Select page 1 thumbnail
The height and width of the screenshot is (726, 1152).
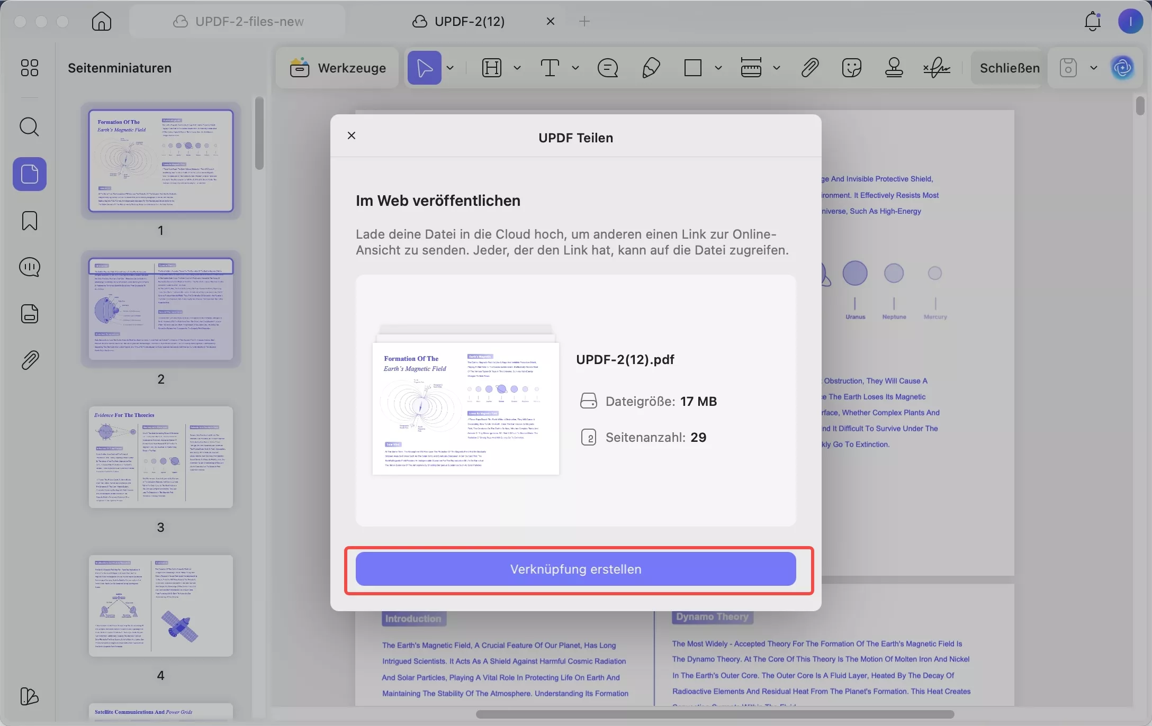[x=161, y=161]
